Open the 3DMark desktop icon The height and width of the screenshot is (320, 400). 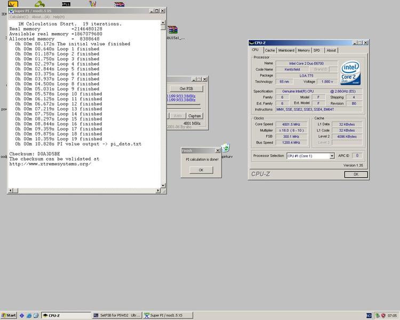[x=13, y=4]
